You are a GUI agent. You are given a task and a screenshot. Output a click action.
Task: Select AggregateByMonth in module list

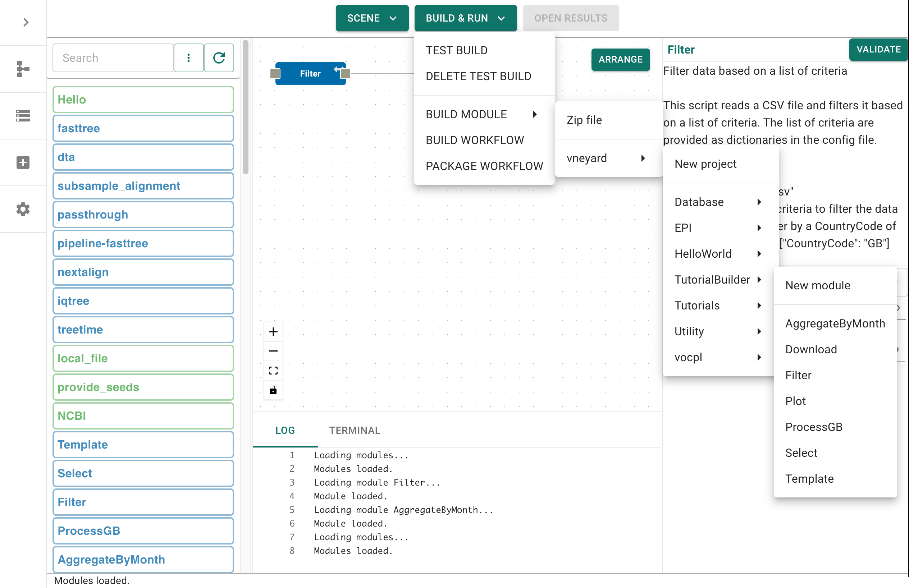[143, 559]
